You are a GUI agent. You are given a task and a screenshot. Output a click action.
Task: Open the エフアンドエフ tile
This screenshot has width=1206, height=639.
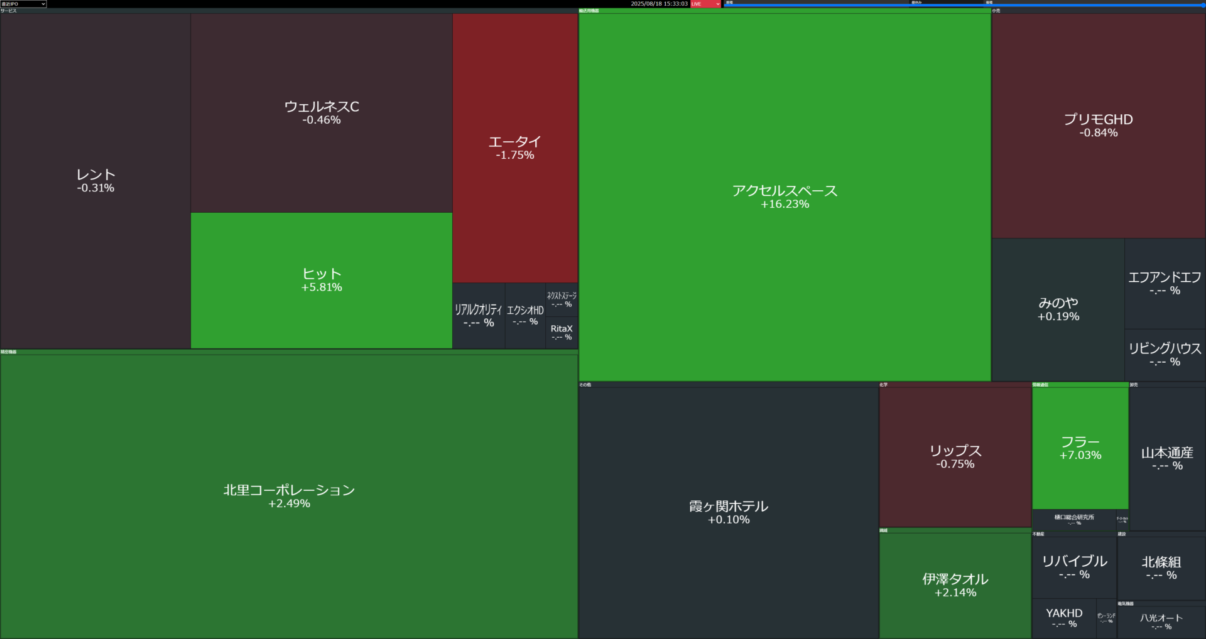click(1165, 284)
